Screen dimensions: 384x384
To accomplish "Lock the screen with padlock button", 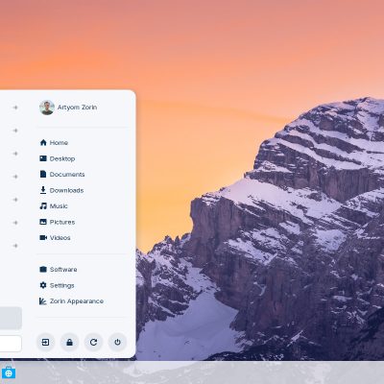I will point(69,343).
